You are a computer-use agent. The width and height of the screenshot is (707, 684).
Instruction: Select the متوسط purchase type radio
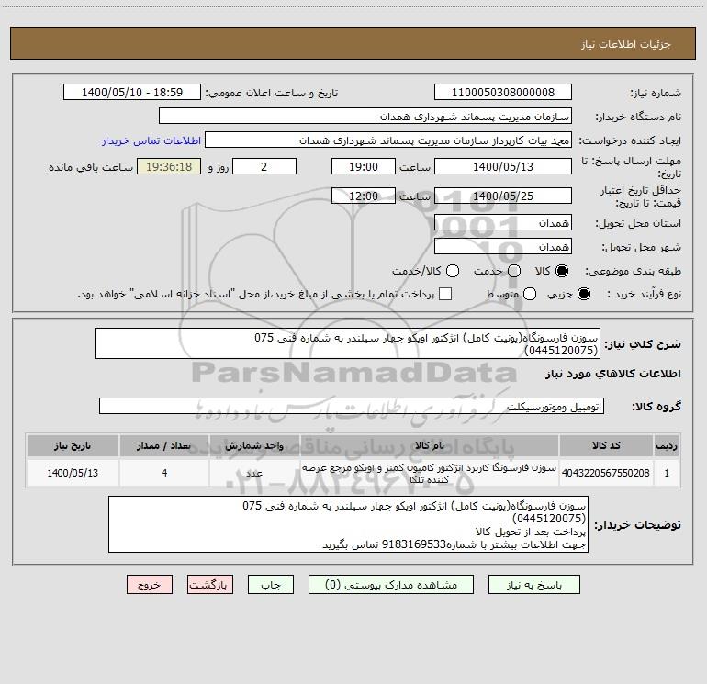(x=530, y=294)
